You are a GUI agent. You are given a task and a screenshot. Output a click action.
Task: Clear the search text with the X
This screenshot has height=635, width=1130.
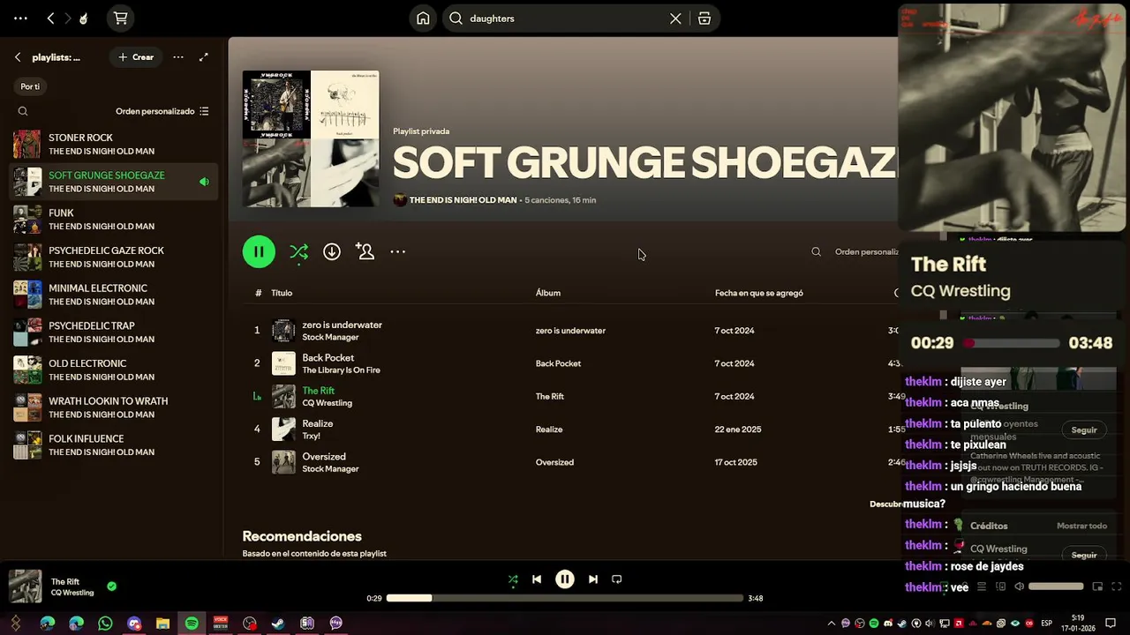point(675,19)
